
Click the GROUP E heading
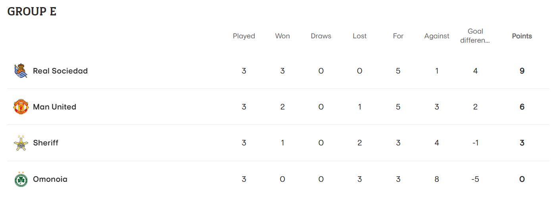tap(32, 11)
